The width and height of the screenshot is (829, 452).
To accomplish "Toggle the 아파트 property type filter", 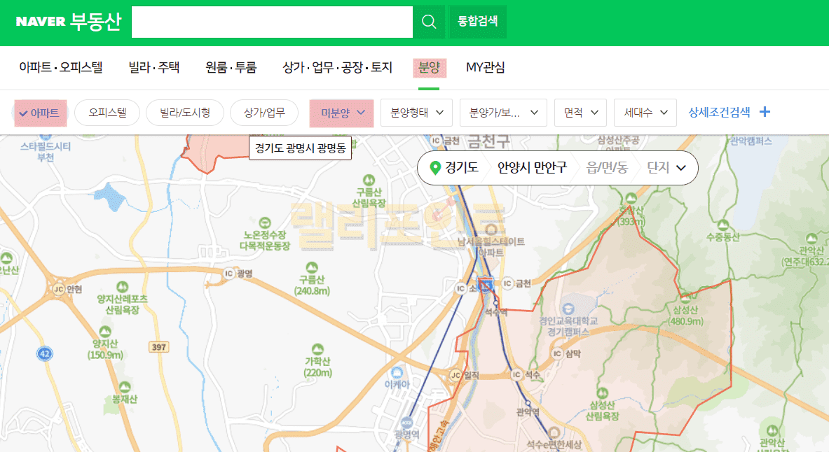I will 40,113.
